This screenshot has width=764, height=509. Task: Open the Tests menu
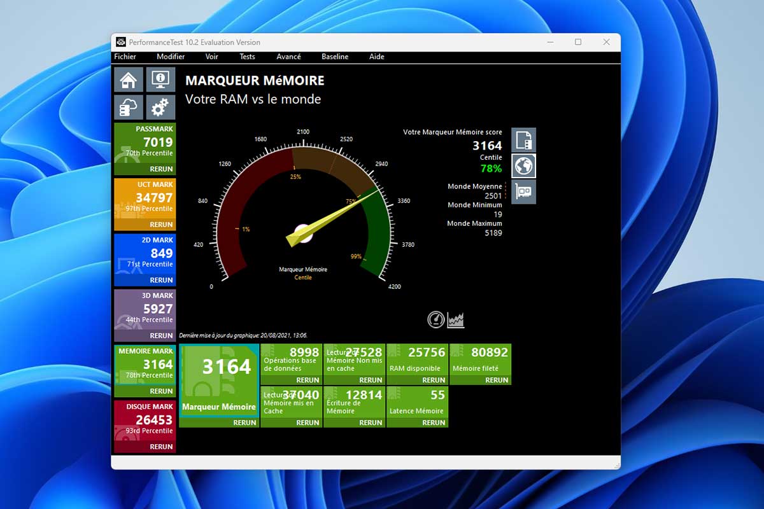click(247, 57)
